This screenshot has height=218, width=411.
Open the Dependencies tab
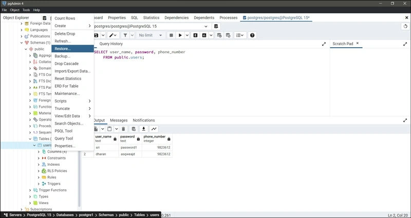[177, 18]
